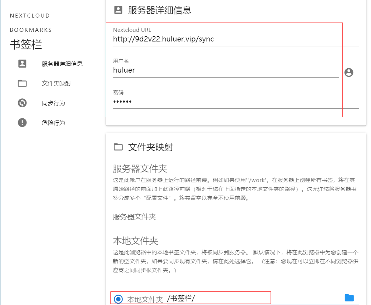Click the dangerous actions exclamation icon

click(22, 123)
